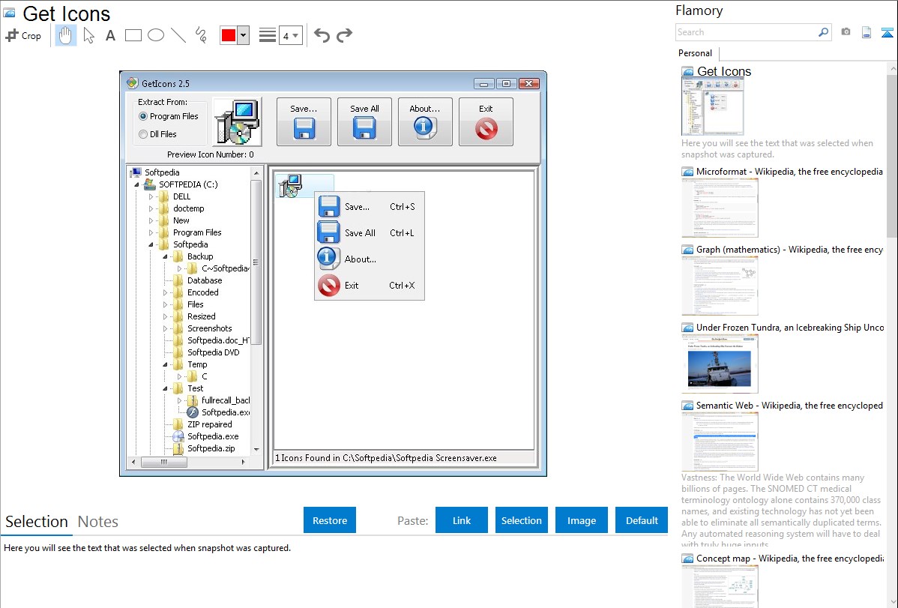Choose About... from the context menu
The image size is (898, 608).
tap(370, 259)
